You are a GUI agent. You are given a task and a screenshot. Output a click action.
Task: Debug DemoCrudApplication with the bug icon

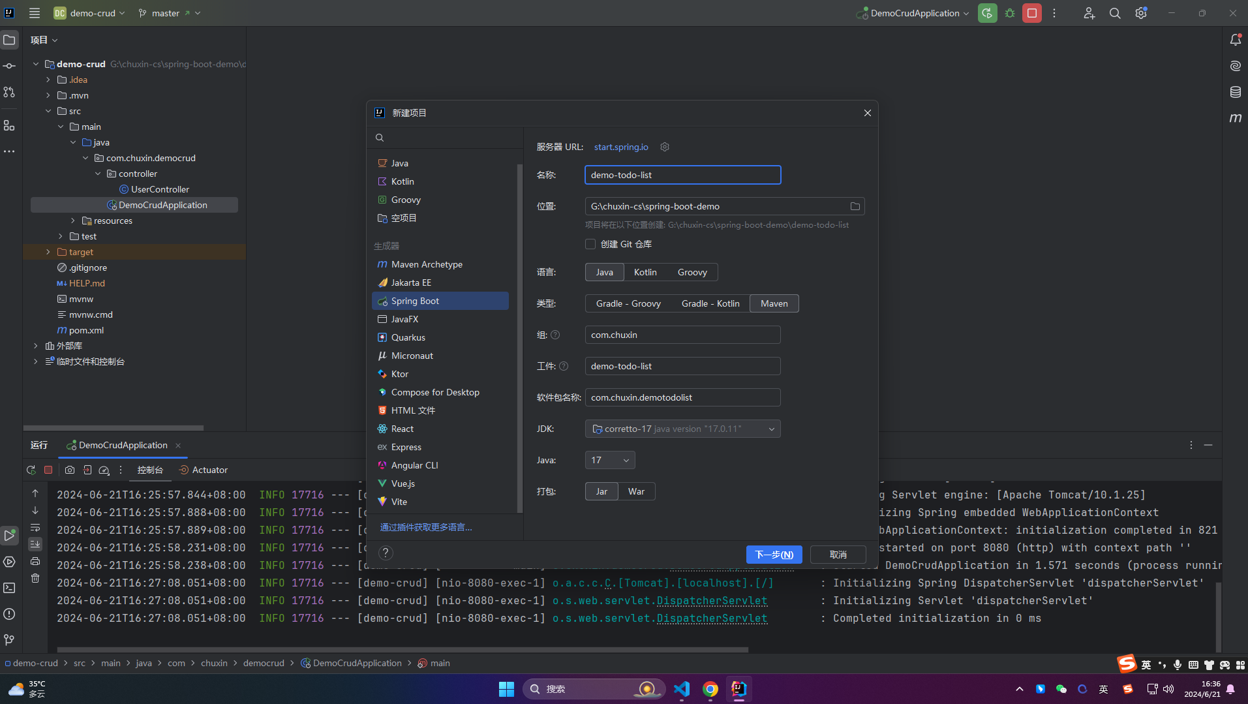coord(1010,13)
